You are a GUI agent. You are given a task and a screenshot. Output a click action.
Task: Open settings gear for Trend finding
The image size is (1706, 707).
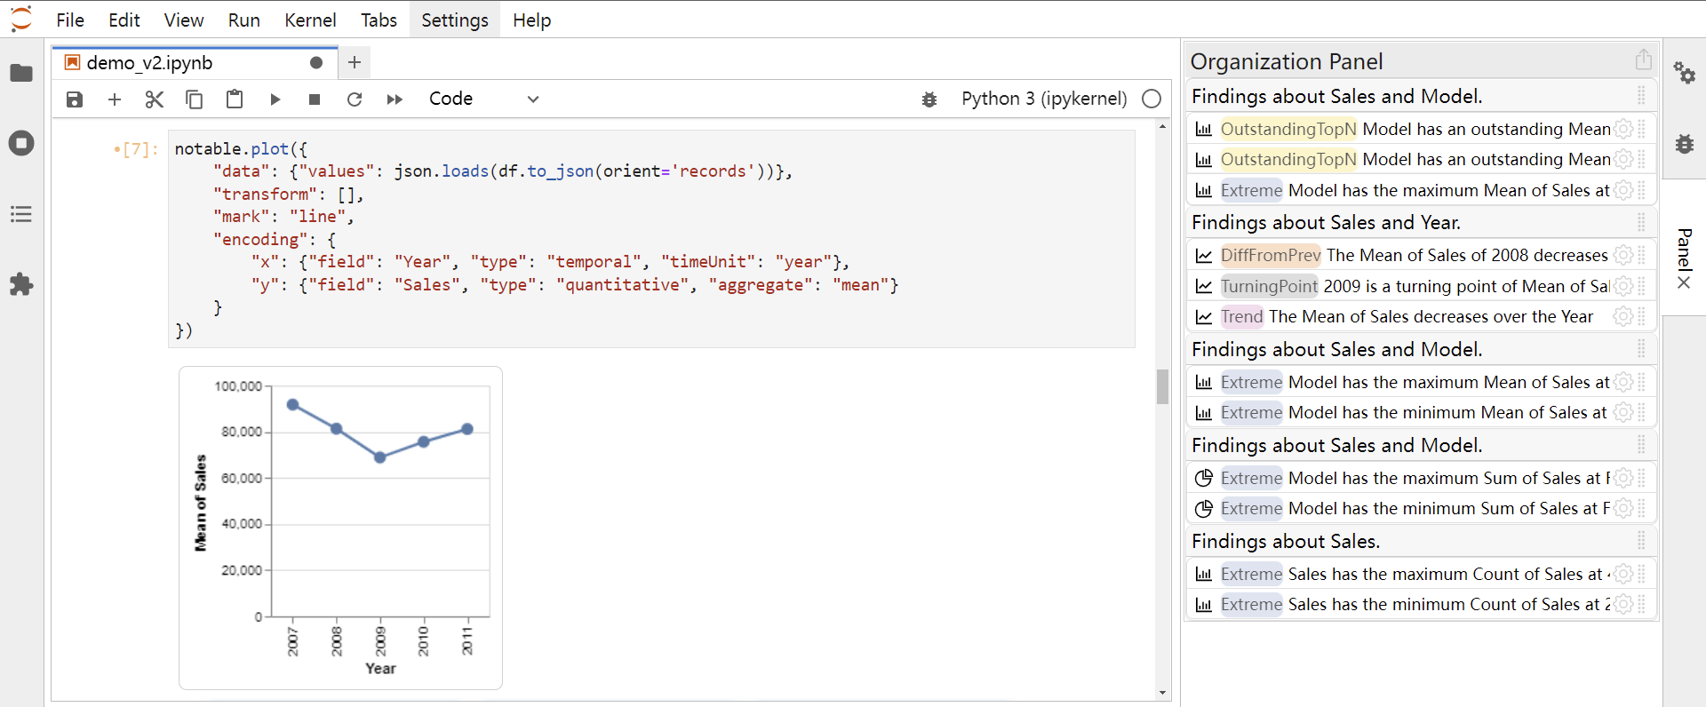tap(1623, 317)
